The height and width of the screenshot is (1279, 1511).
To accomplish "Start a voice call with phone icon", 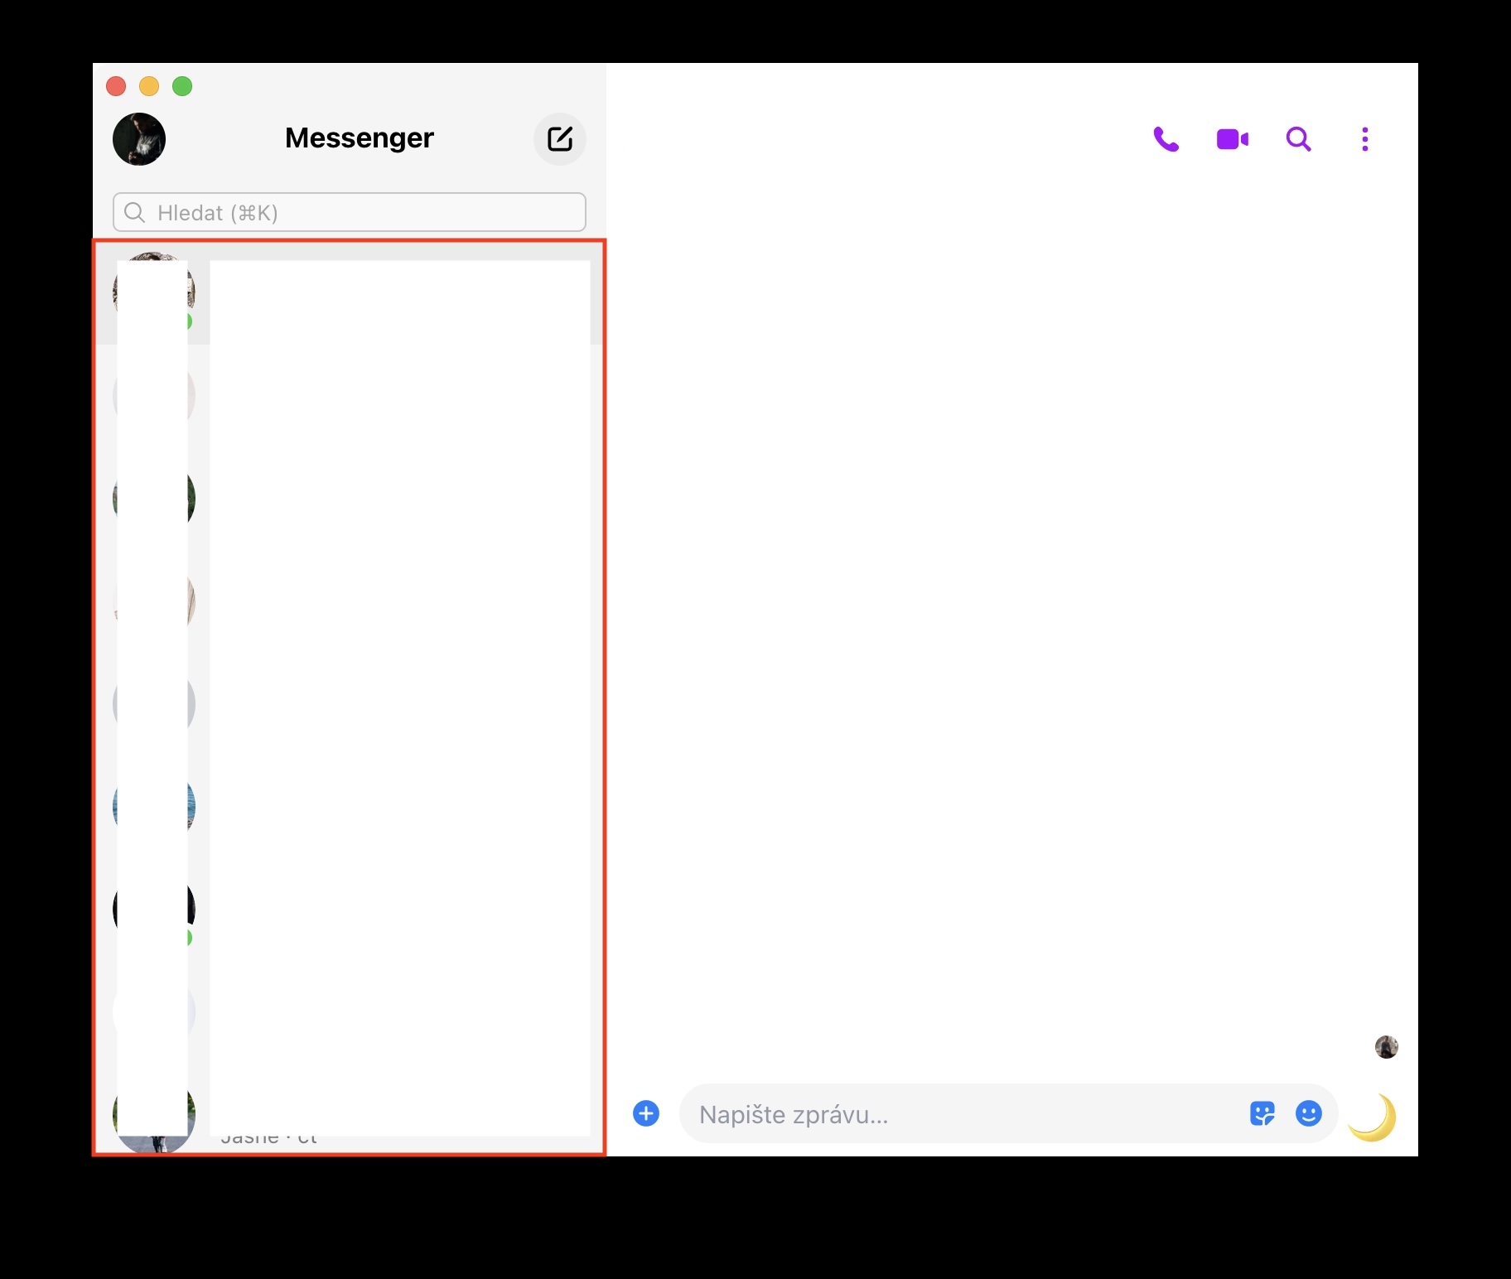I will pos(1166,139).
